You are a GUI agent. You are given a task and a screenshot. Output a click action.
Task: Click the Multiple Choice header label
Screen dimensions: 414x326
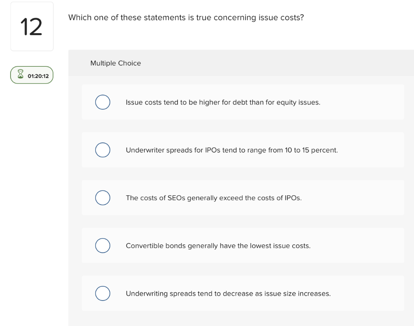coord(116,63)
